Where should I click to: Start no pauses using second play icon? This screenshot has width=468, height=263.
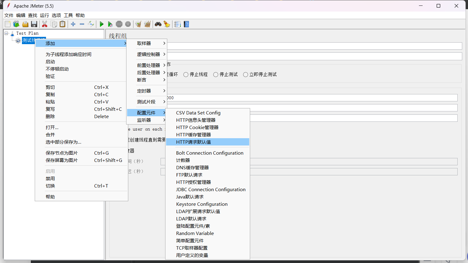click(110, 24)
